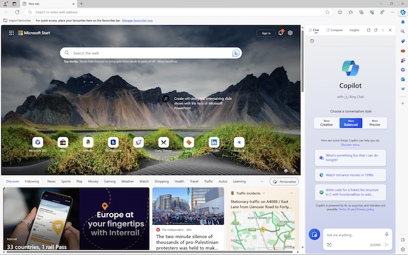This screenshot has width=408, height=255.
Task: Choose the fun tonight Copilot suggestion
Action: (350, 157)
